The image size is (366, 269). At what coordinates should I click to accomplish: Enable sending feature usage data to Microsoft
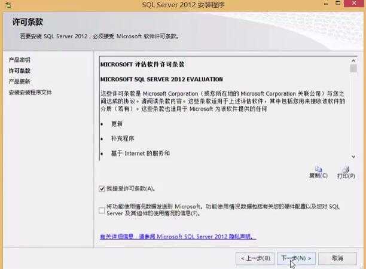pos(102,210)
